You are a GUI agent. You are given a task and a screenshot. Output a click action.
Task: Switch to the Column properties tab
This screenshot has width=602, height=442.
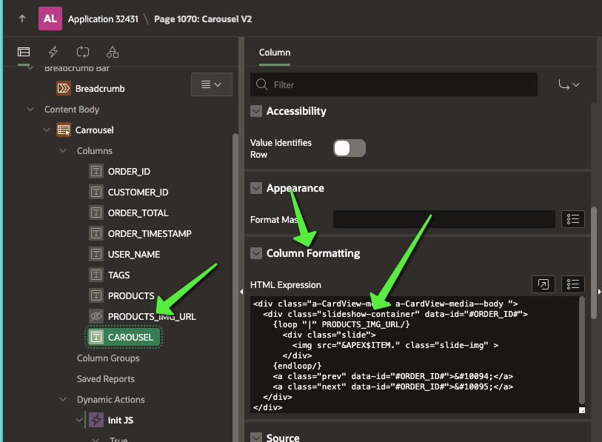(x=274, y=53)
